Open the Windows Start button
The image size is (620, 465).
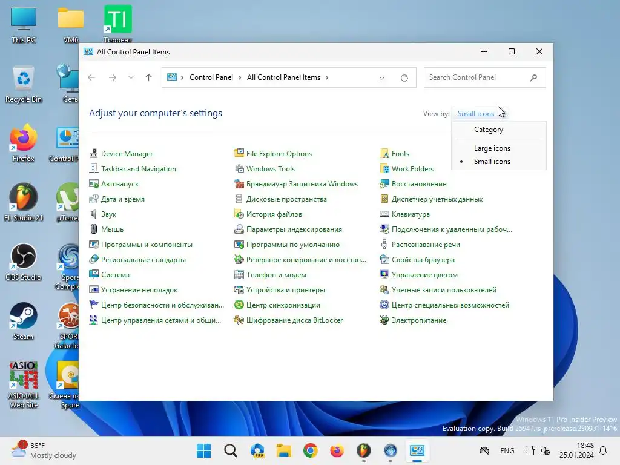204,450
